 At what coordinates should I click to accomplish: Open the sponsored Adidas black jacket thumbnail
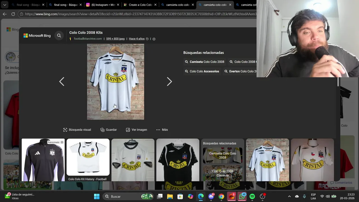(43, 160)
